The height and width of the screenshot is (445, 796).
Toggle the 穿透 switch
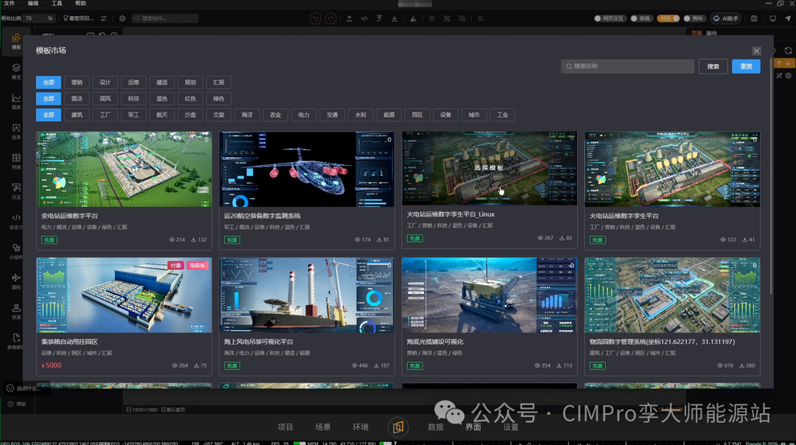641,18
